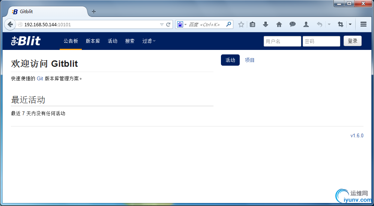Click the globe site identity icon
Viewport: 374px width, 206px height.
click(x=21, y=24)
